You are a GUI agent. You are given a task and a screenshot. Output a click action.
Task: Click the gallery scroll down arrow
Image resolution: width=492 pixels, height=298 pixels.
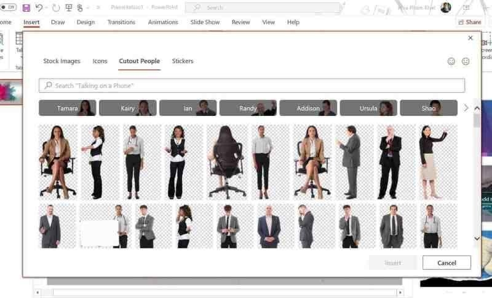[477, 239]
